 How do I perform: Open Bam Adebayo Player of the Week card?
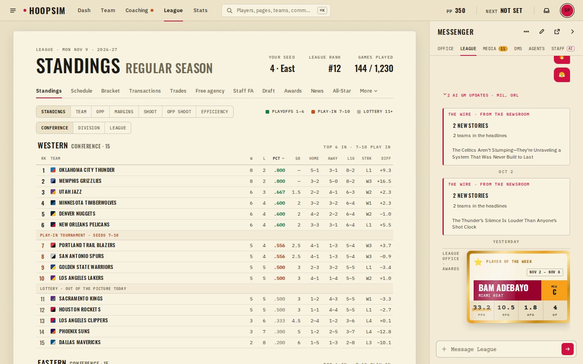tap(518, 287)
